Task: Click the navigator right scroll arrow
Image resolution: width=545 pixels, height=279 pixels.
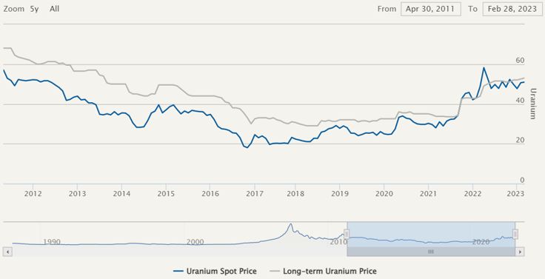Action: point(520,252)
